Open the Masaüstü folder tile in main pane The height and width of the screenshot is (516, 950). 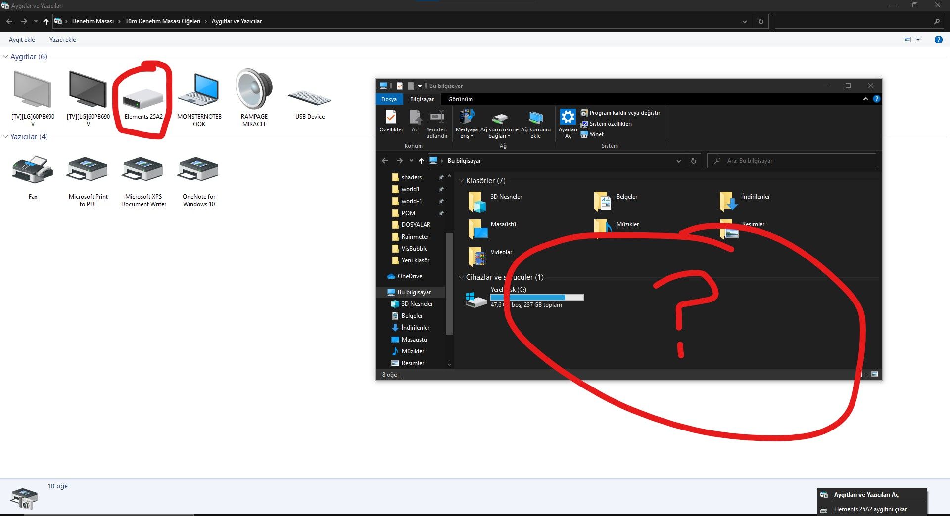tap(492, 229)
